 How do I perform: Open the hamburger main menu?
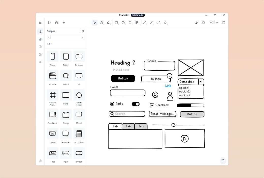pos(40,23)
